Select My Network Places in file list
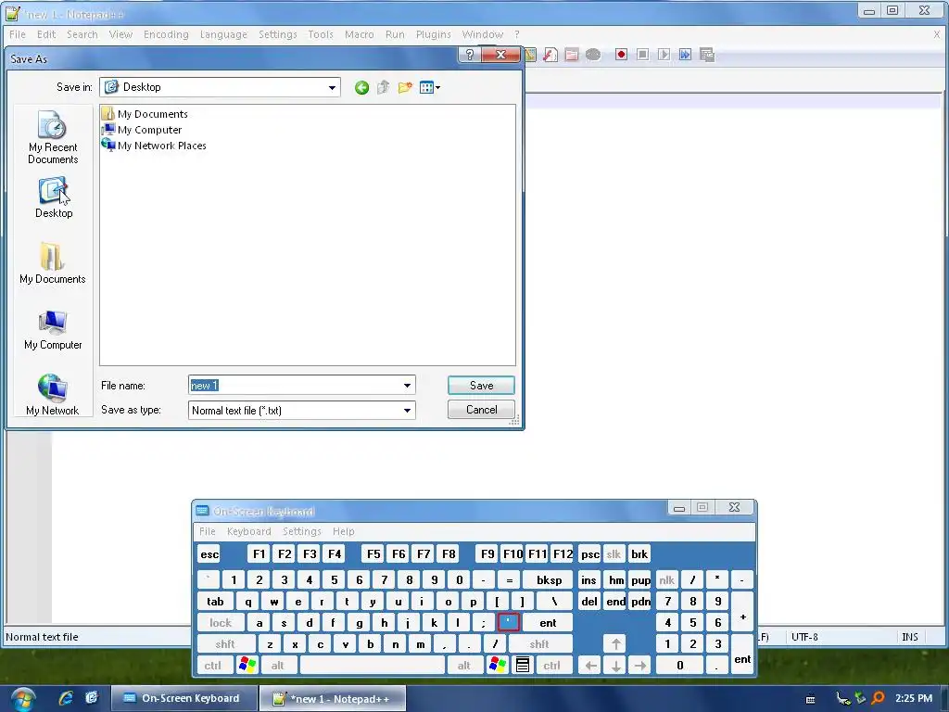Image resolution: width=949 pixels, height=712 pixels. (x=155, y=146)
